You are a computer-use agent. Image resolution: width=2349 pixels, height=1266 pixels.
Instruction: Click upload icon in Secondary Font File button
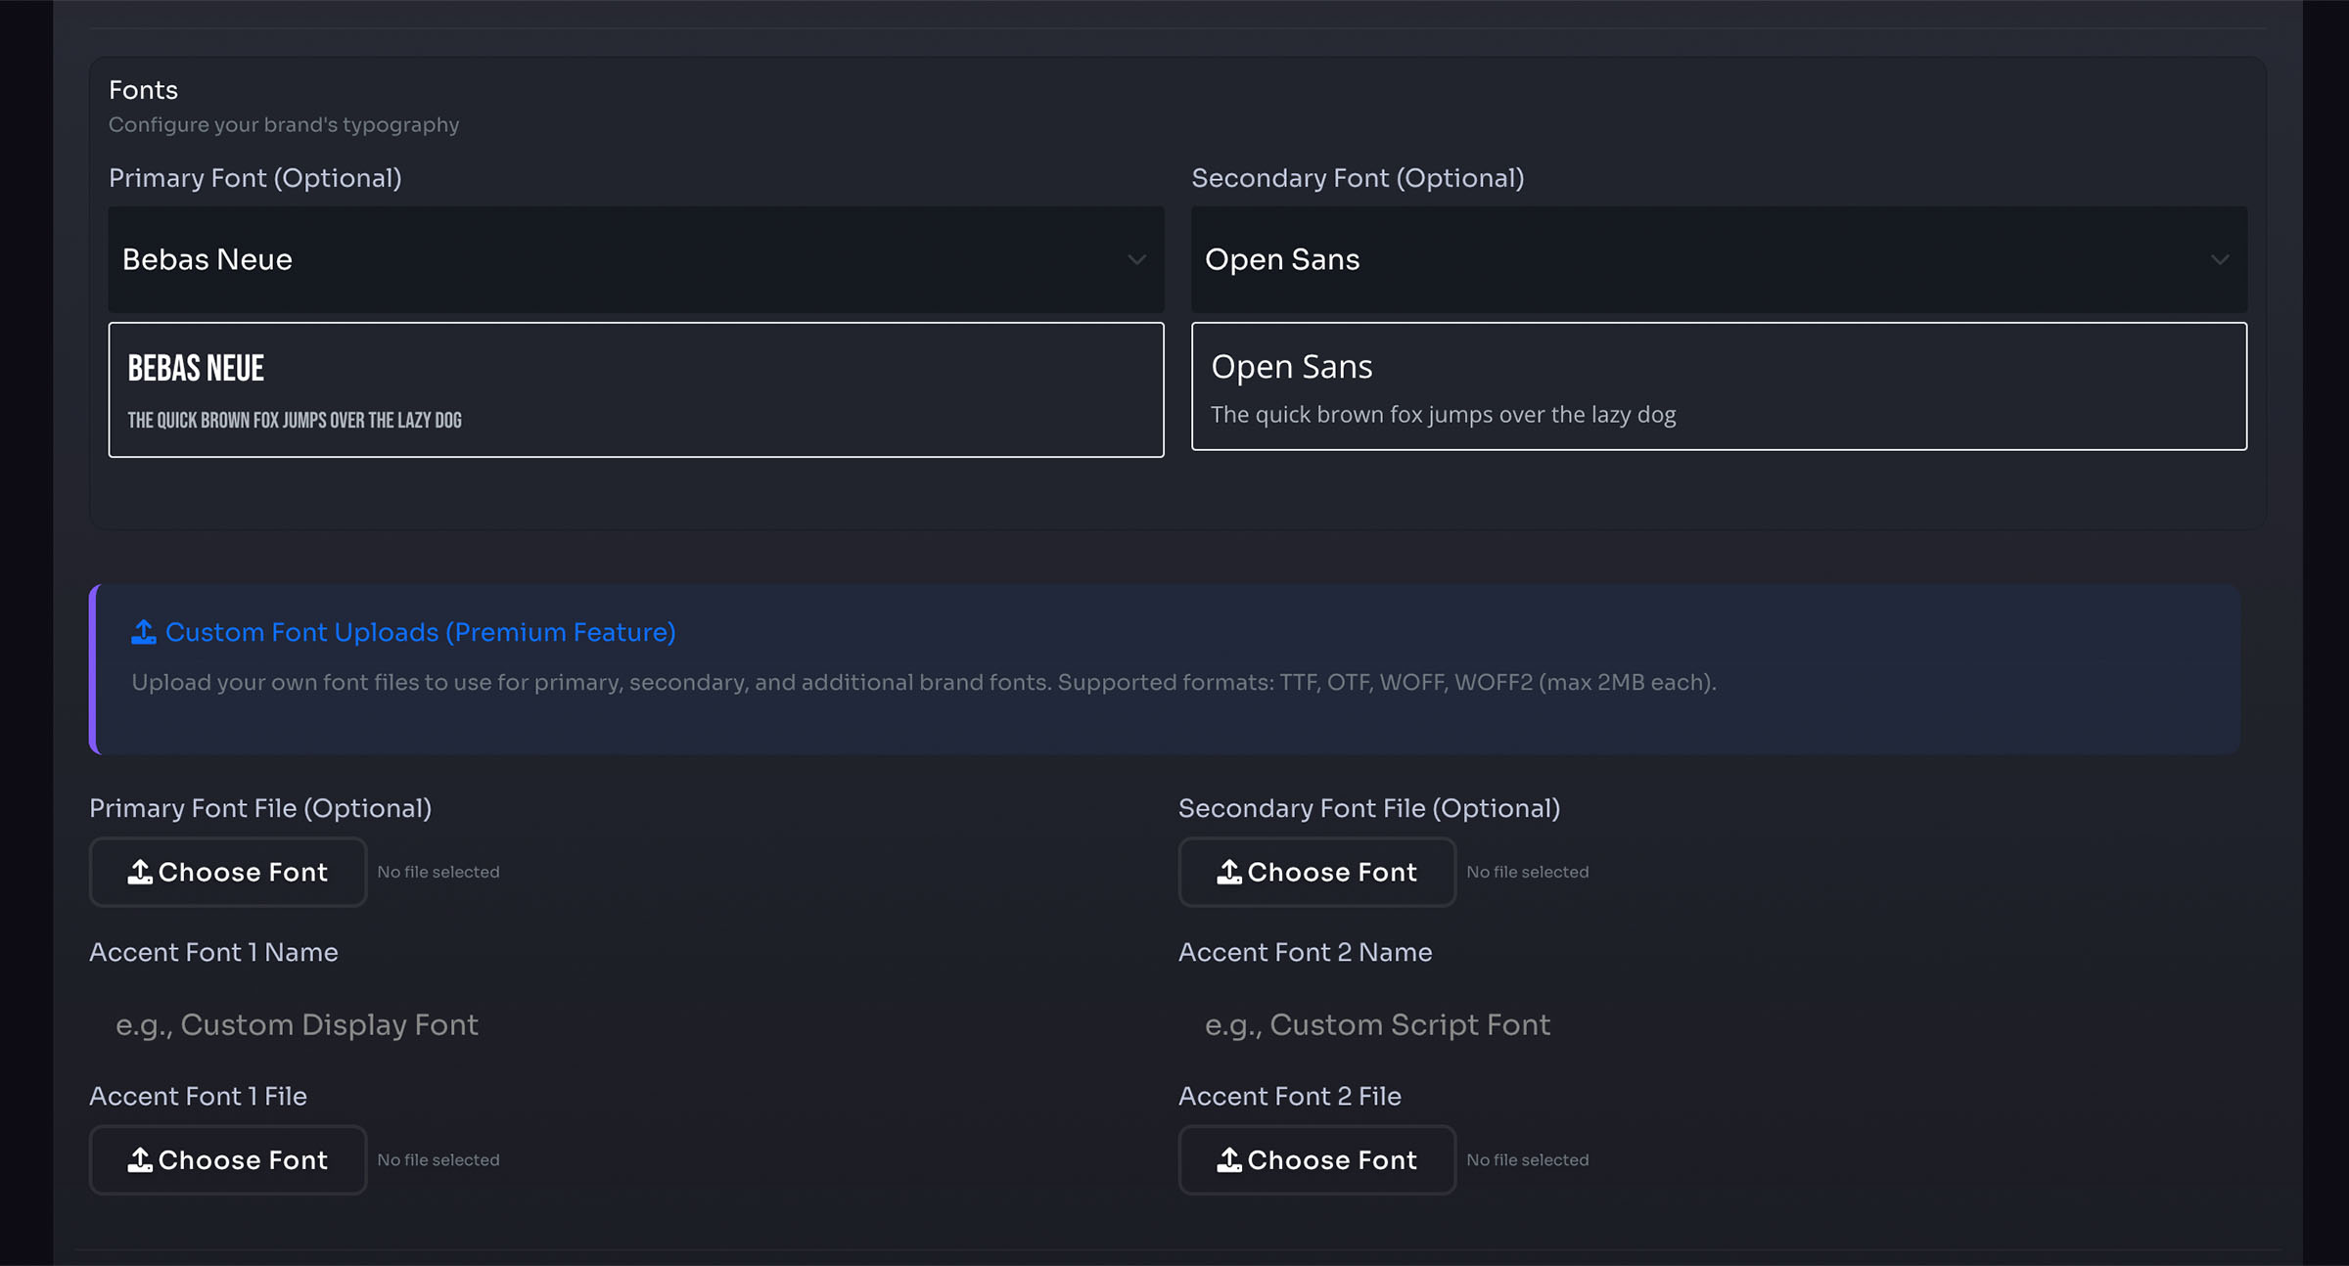(x=1229, y=872)
